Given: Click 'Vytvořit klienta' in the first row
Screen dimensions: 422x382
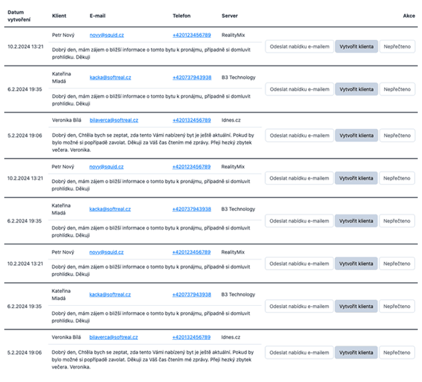Looking at the screenshot, I should coord(356,46).
